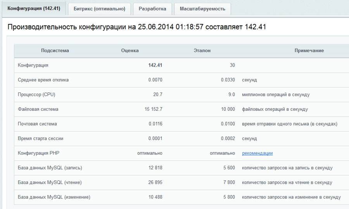Viewport: 349px width, 209px height.
Task: Click the file system score 15 152.7
Action: click(x=153, y=109)
